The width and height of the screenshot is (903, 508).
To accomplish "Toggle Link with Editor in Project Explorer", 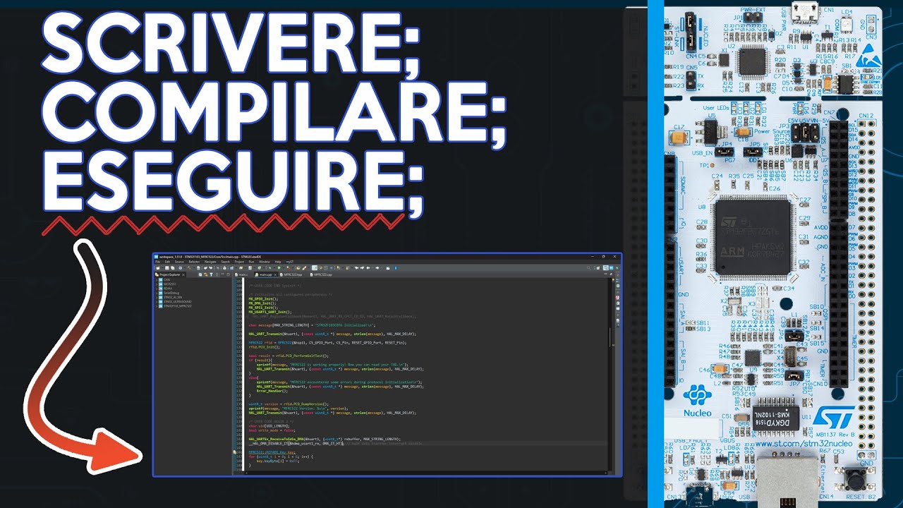I will click(205, 274).
